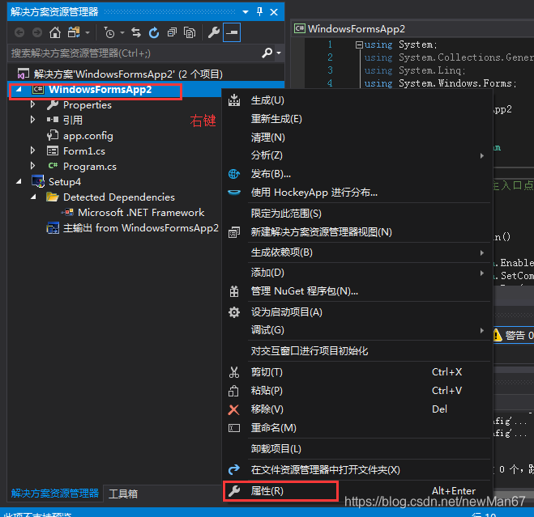Open dropdown next to pending changes filter
The height and width of the screenshot is (517, 534).
(x=122, y=33)
